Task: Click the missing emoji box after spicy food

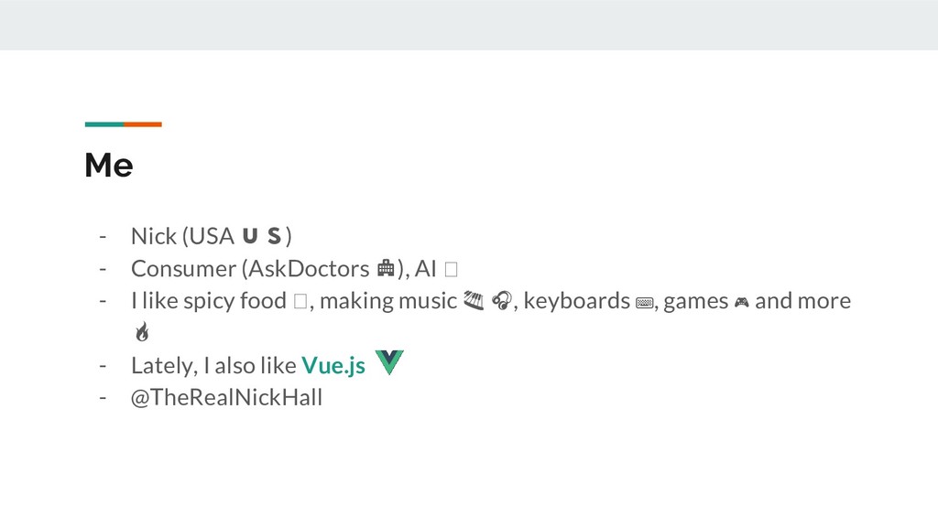Action: (300, 301)
